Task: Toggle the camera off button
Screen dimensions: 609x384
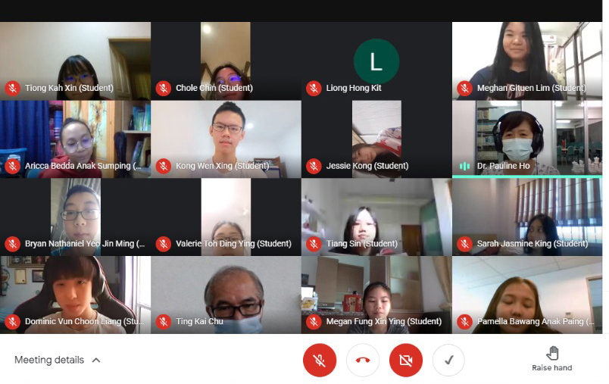Action: pos(406,361)
